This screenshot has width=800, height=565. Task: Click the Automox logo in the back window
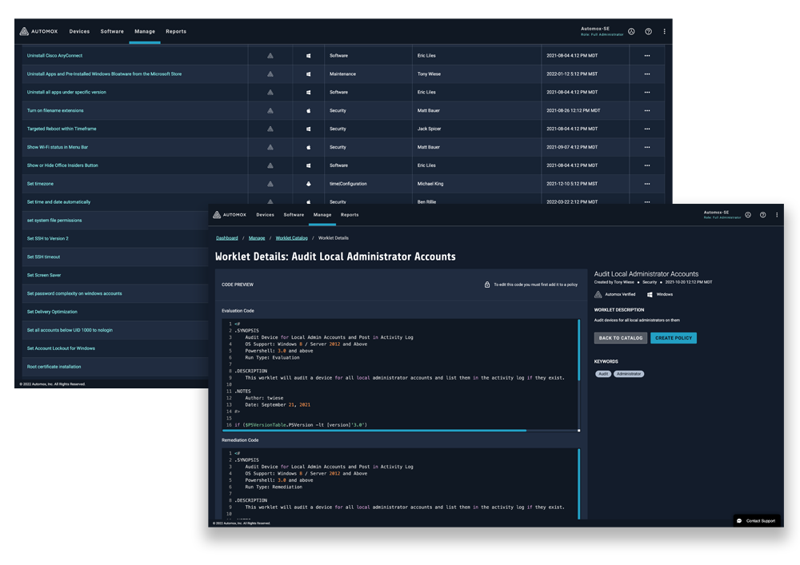(38, 32)
